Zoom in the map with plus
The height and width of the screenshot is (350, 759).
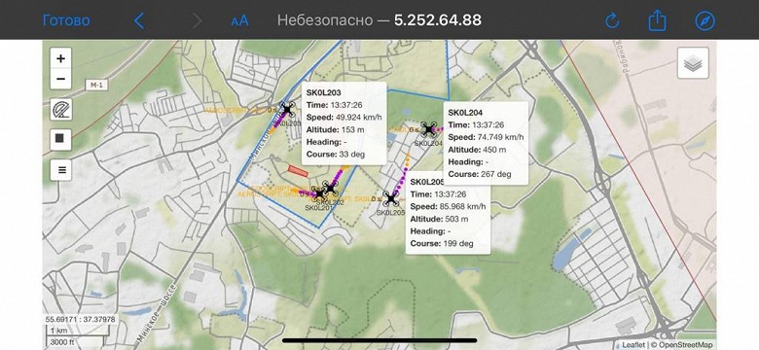click(60, 58)
